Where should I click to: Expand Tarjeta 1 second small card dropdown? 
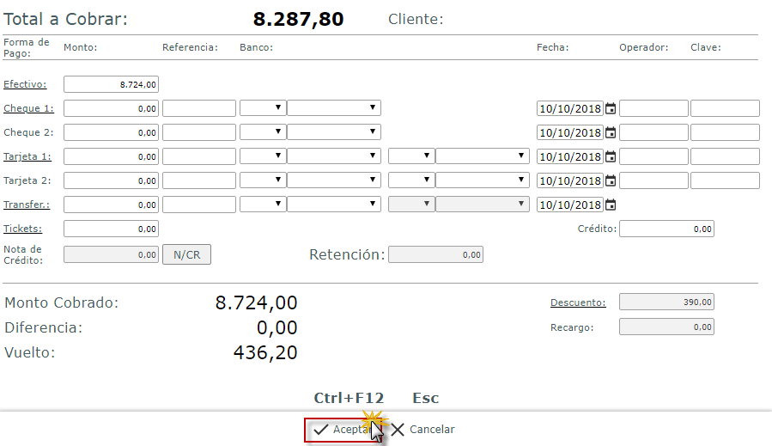411,156
